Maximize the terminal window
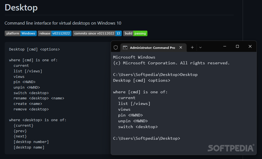This screenshot has height=159, width=262. [237, 46]
